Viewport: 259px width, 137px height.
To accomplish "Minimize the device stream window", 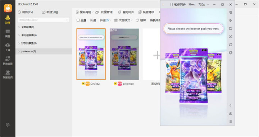I will [214, 4].
